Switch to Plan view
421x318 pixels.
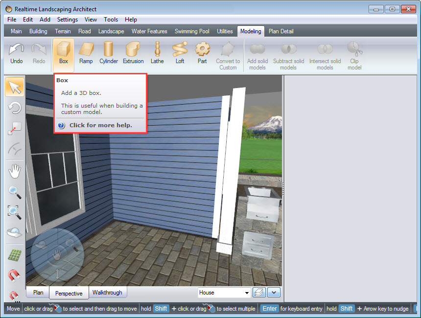click(x=38, y=293)
